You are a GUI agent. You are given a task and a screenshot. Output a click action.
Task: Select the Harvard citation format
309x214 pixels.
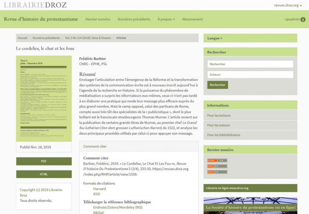[100, 189]
